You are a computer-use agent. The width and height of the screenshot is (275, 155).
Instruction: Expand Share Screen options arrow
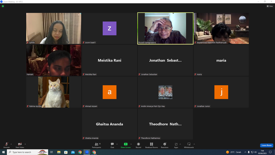131,144
